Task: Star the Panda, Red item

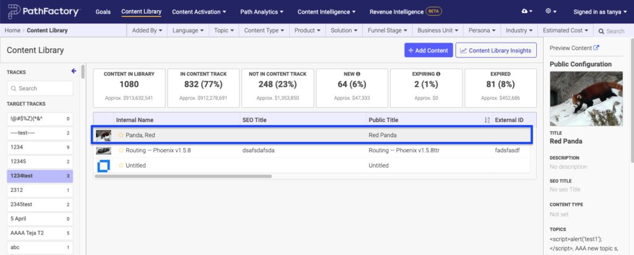Action: click(121, 136)
